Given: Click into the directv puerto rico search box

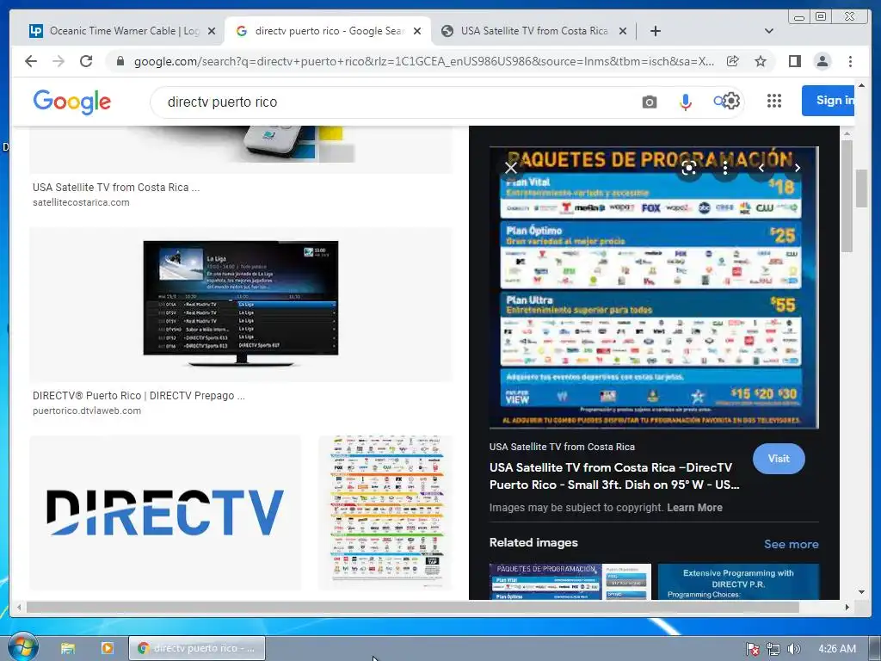Looking at the screenshot, I should coord(393,102).
